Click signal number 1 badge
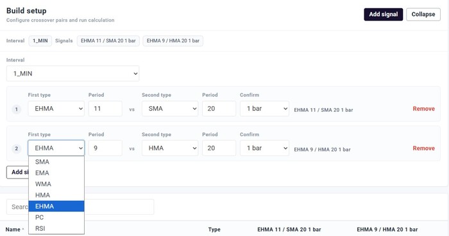449x236 pixels. pyautogui.click(x=16, y=109)
